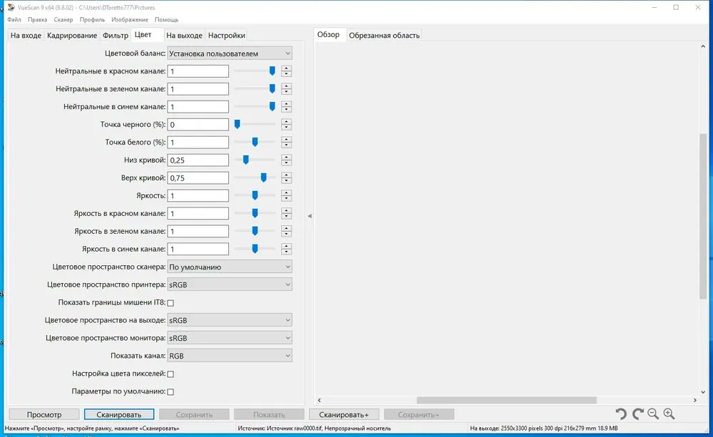Switch to Обрезанная область tab
713x437 pixels.
[x=384, y=36]
